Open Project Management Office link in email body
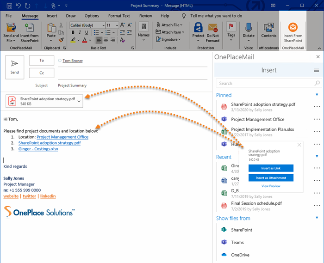The width and height of the screenshot is (324, 263). 62,137
